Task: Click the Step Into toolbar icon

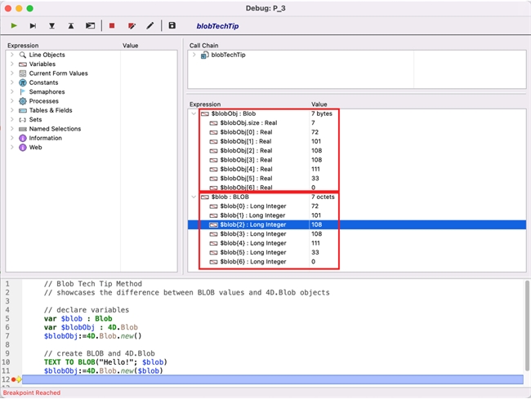Action: click(x=51, y=26)
